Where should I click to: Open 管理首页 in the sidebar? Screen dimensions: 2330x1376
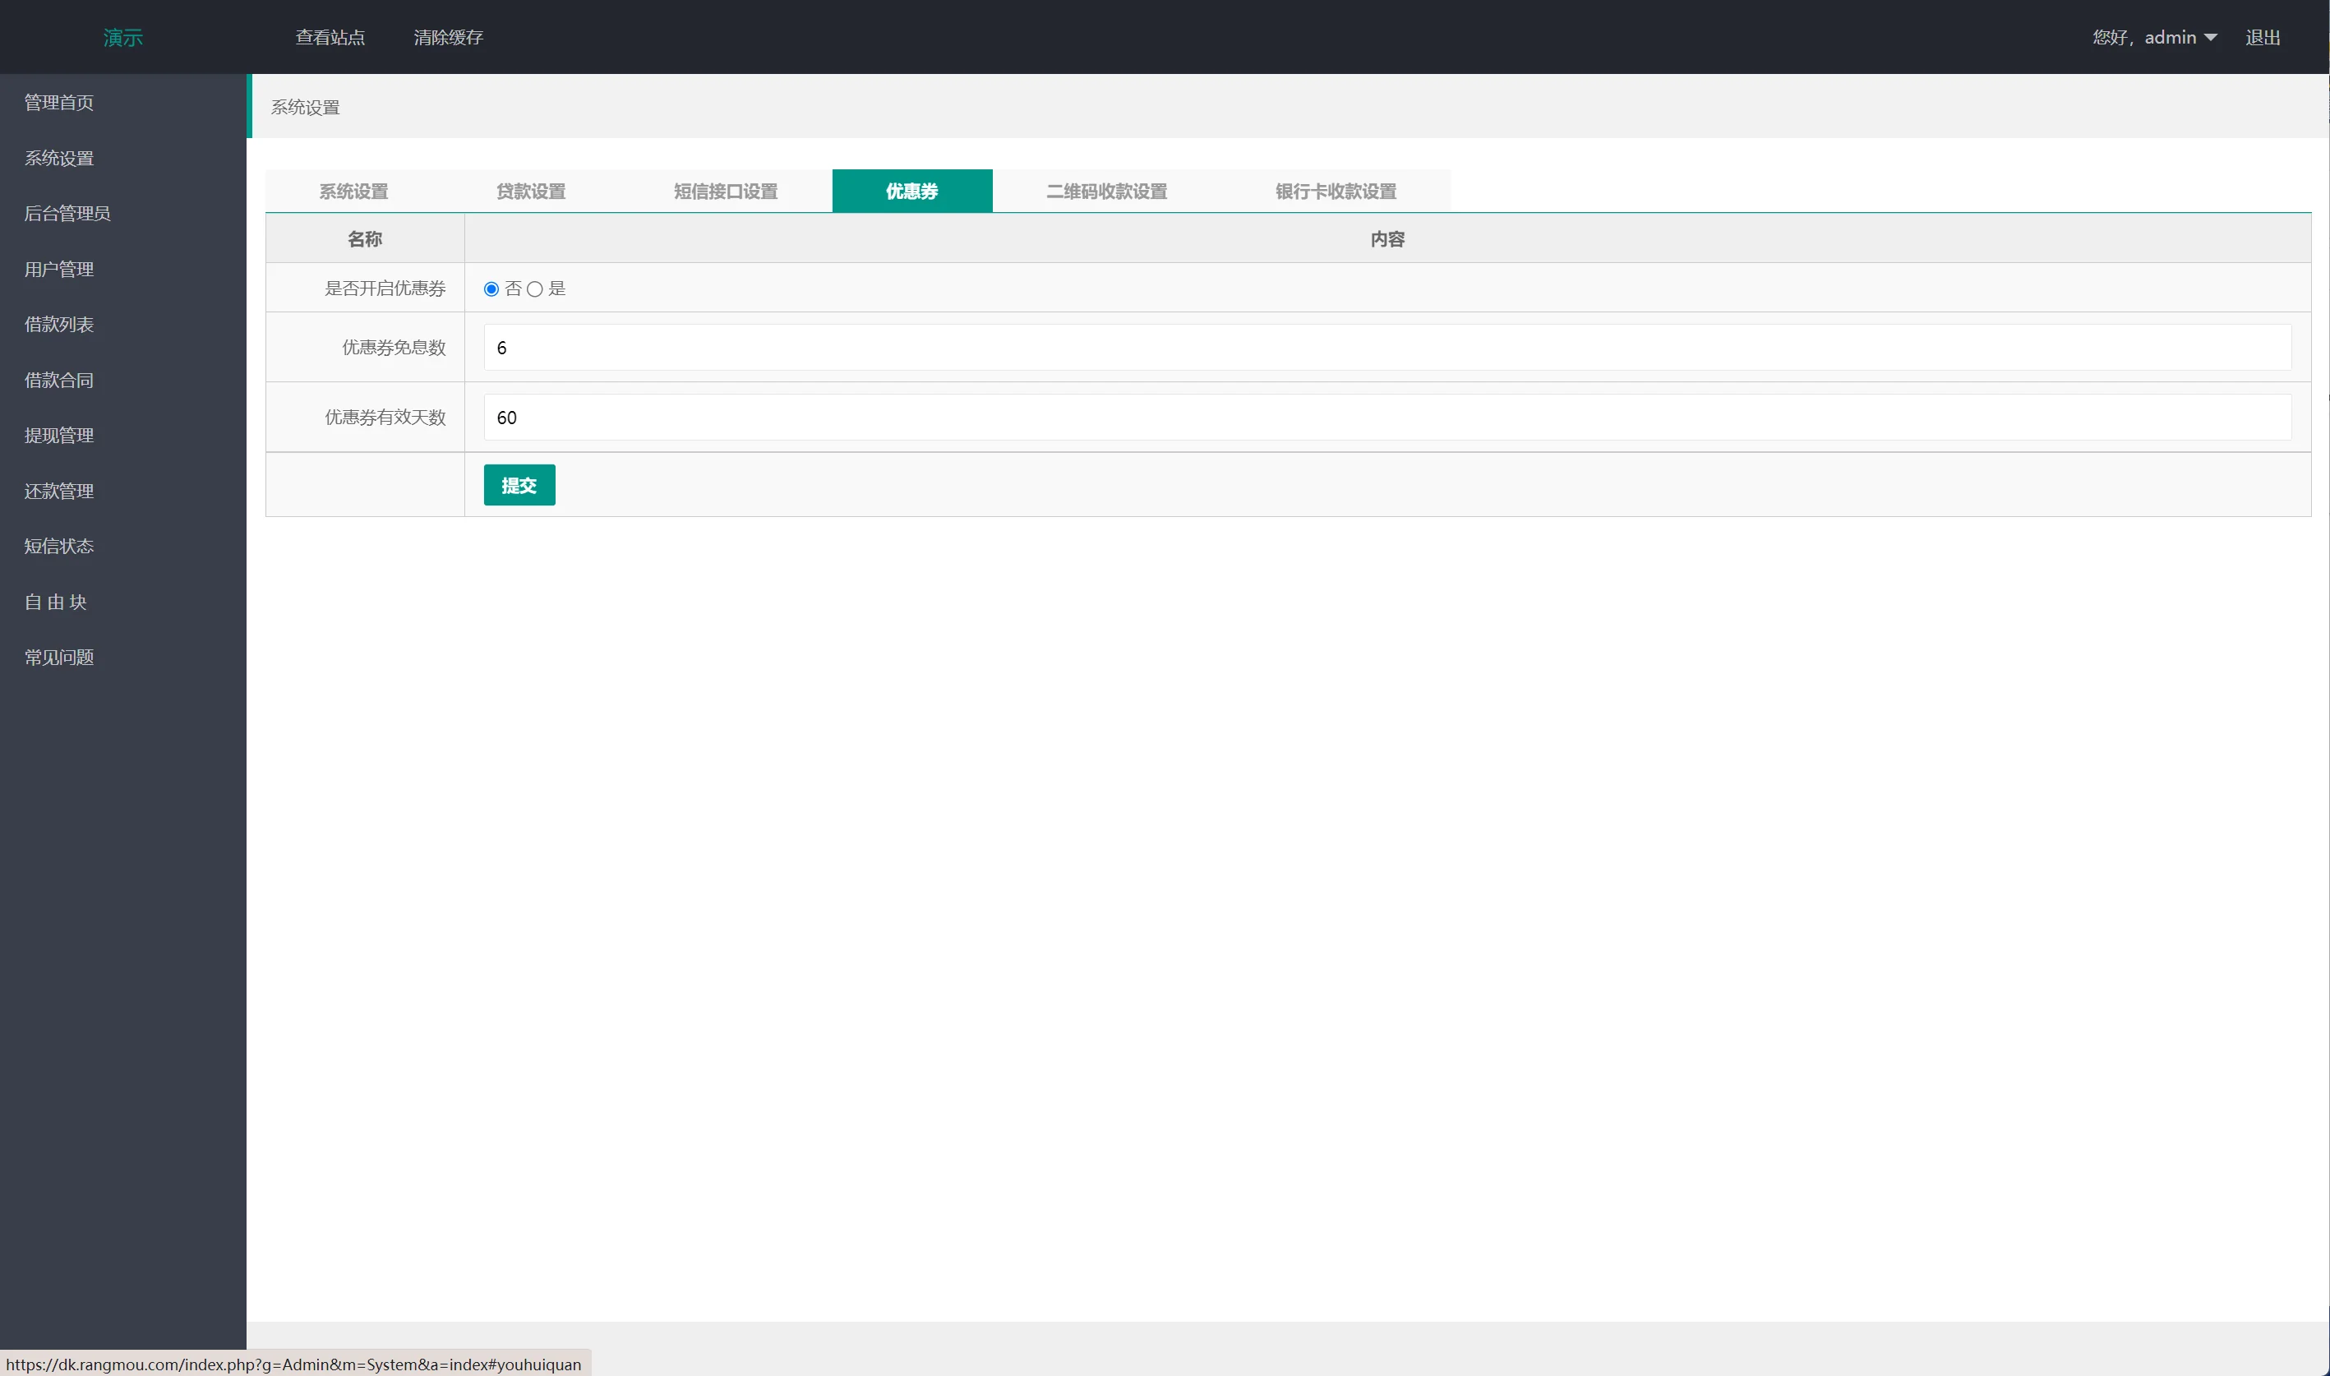tap(59, 102)
